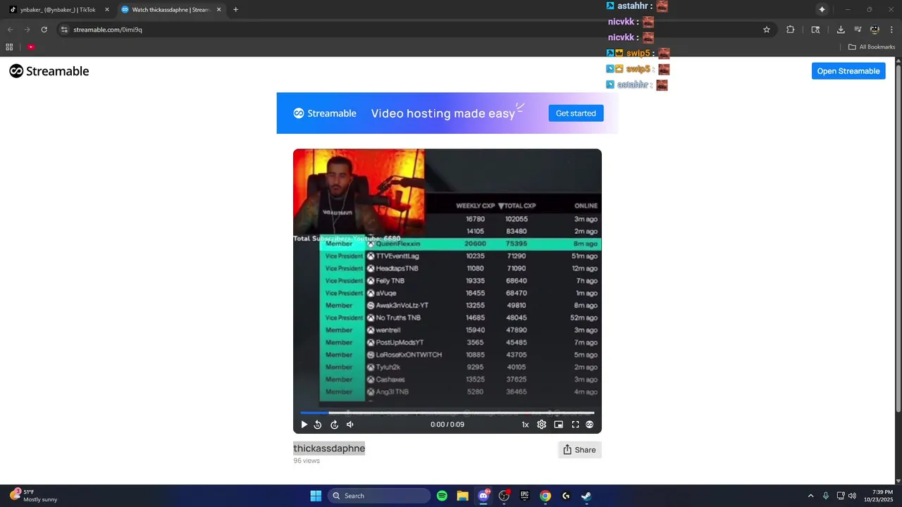Click Streamable logo in ad banner

tap(325, 113)
